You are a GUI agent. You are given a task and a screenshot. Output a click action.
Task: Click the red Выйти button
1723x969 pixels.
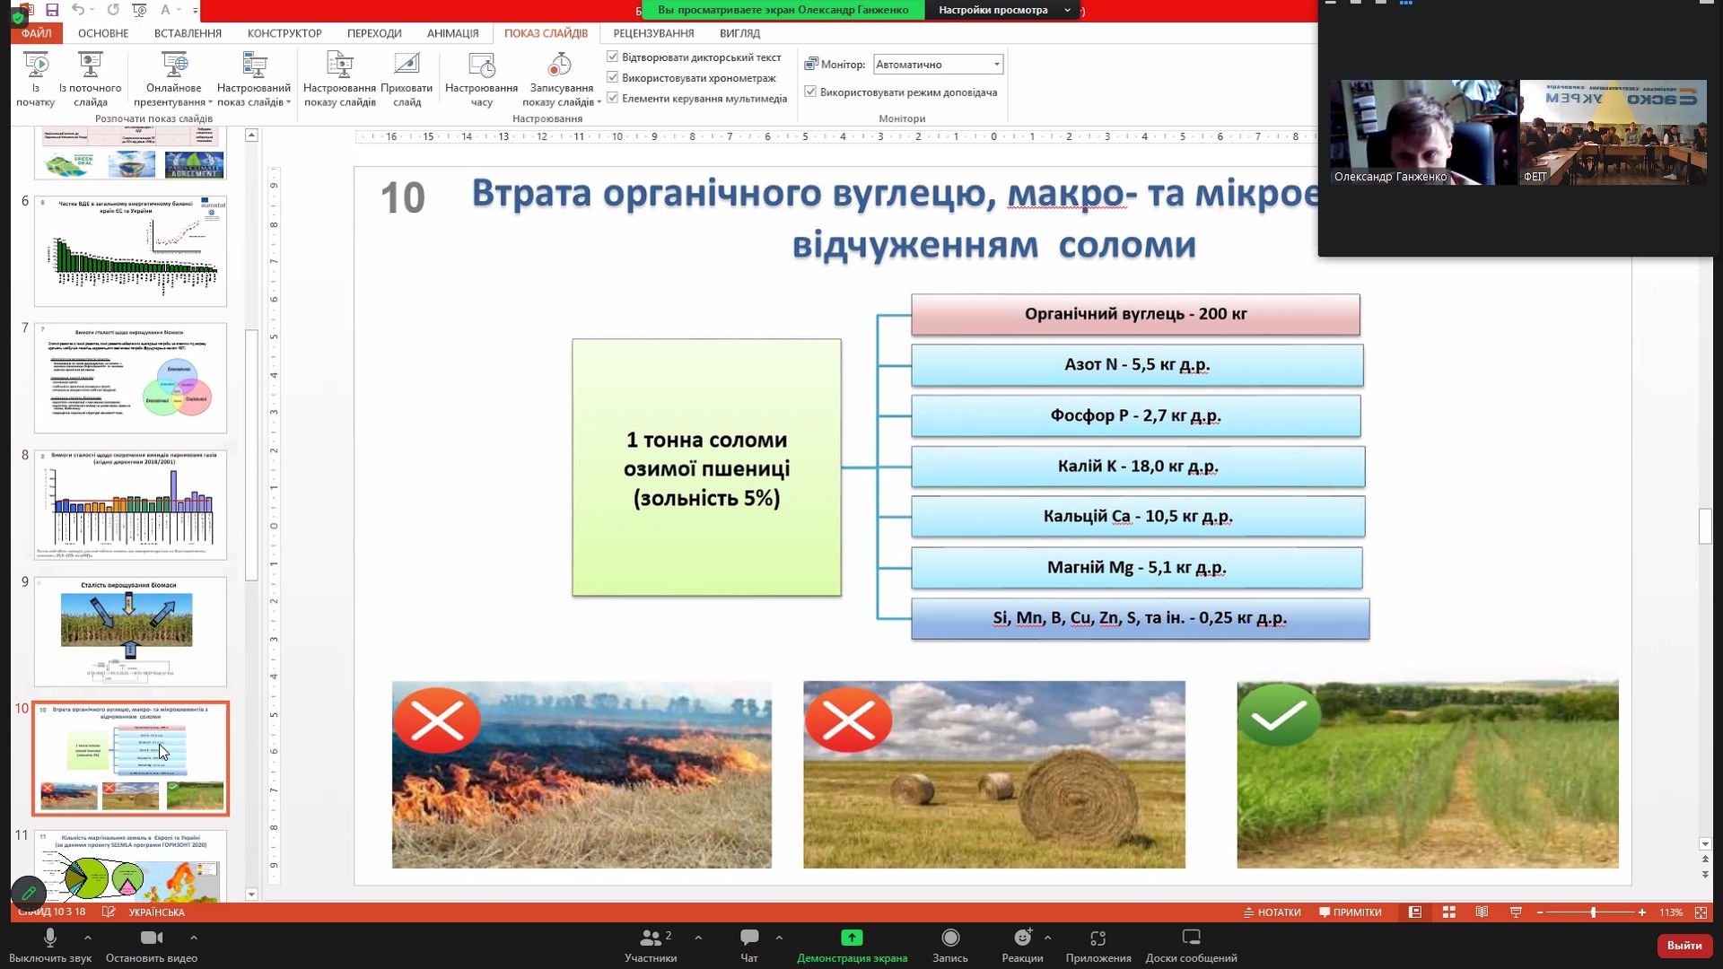pos(1684,945)
